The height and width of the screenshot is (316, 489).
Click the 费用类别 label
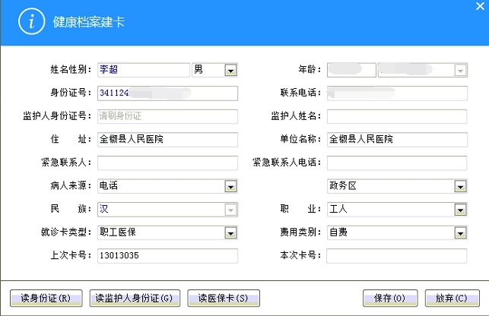[300, 232]
